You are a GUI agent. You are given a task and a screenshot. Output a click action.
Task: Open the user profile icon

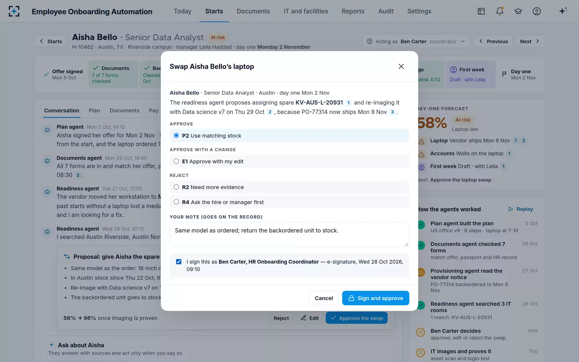click(537, 11)
